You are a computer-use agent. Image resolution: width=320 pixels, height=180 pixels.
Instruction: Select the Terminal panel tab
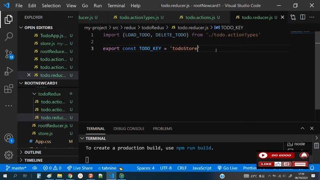pyautogui.click(x=95, y=128)
